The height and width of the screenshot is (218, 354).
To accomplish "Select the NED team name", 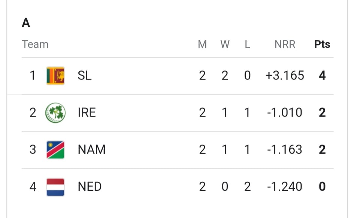I will tap(90, 187).
